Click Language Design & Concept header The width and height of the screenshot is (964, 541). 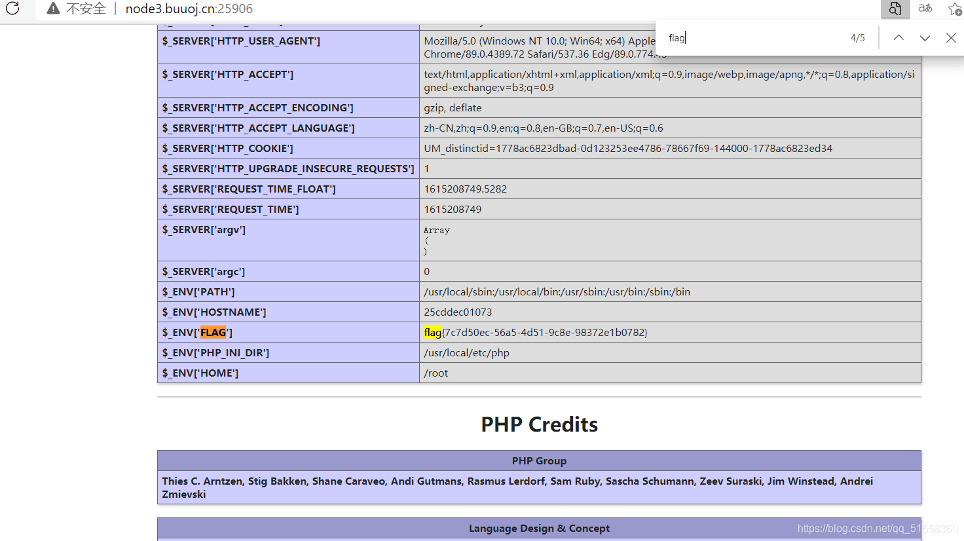click(x=539, y=528)
